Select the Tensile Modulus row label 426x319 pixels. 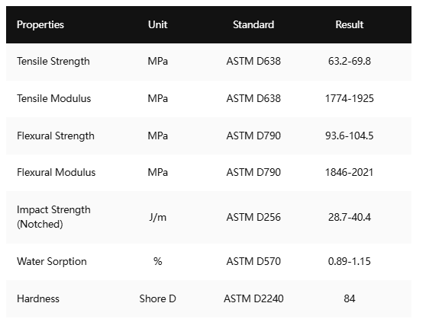(53, 98)
